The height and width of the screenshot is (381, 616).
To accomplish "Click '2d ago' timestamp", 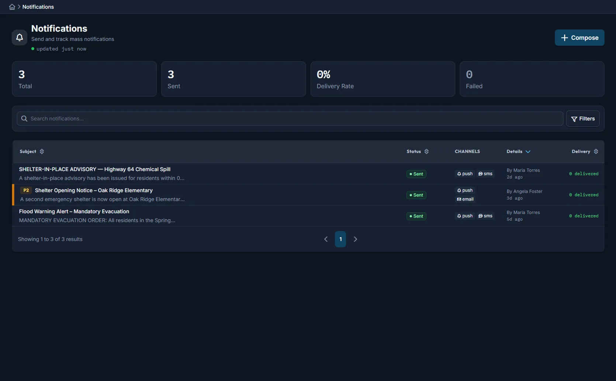I will (x=515, y=177).
